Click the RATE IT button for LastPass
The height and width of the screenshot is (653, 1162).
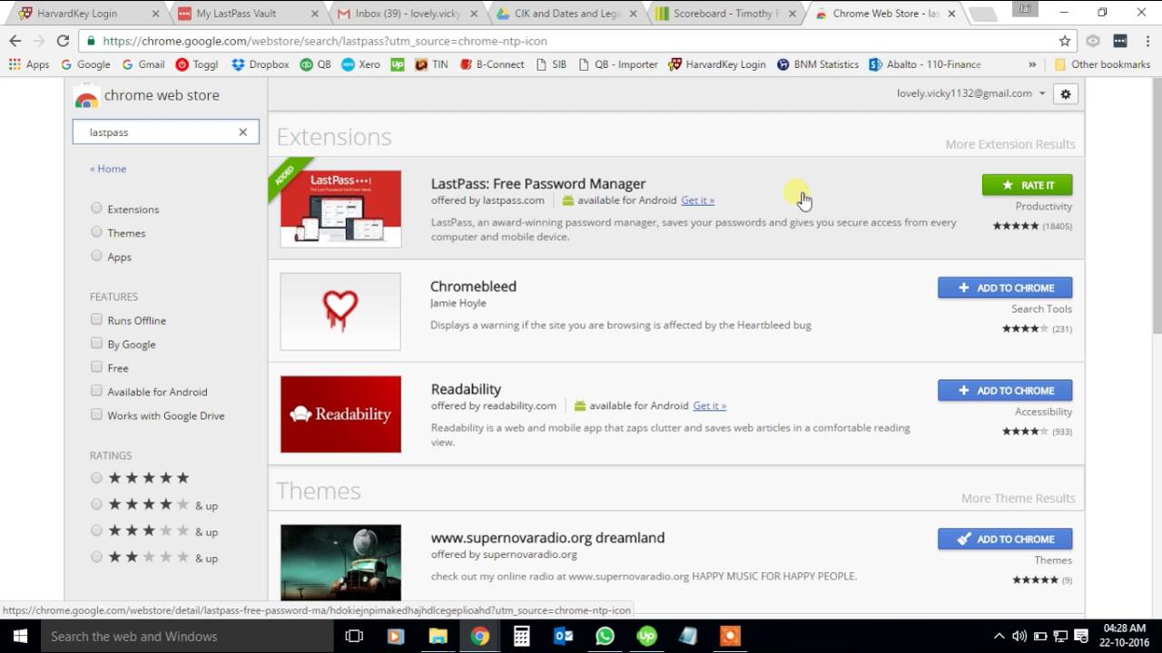click(1027, 185)
